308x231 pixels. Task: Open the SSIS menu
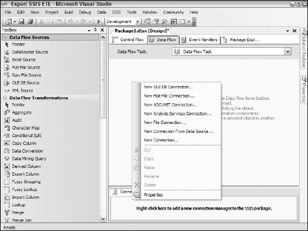point(116,12)
